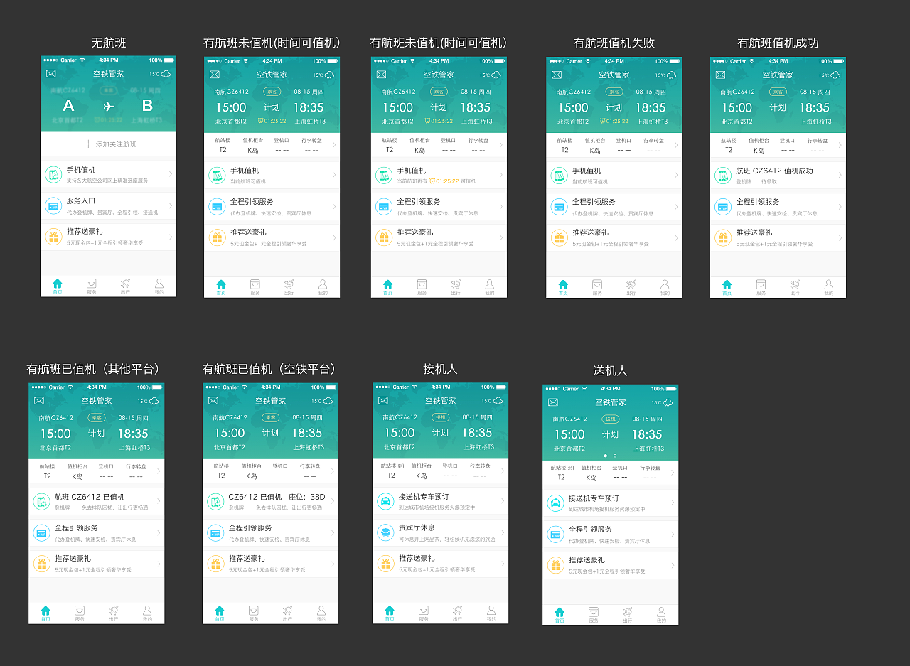Click the taxi icon in 接机人 screen

[385, 502]
